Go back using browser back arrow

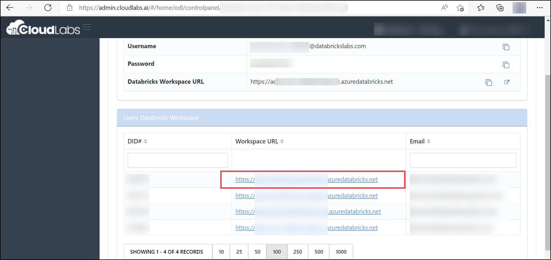(10, 8)
